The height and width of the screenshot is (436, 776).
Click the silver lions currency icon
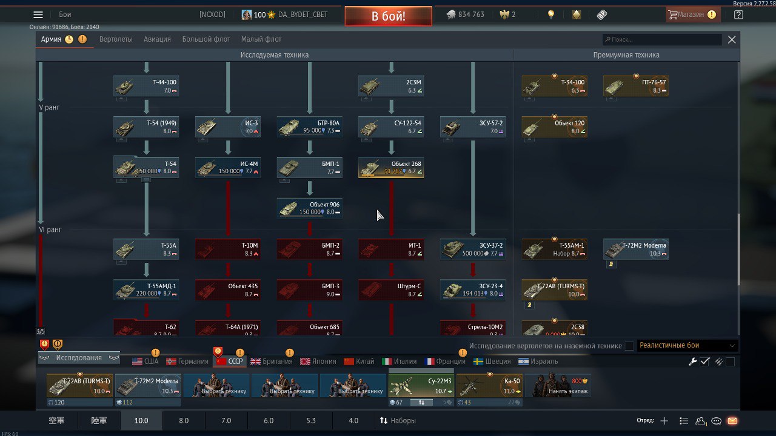tap(452, 15)
